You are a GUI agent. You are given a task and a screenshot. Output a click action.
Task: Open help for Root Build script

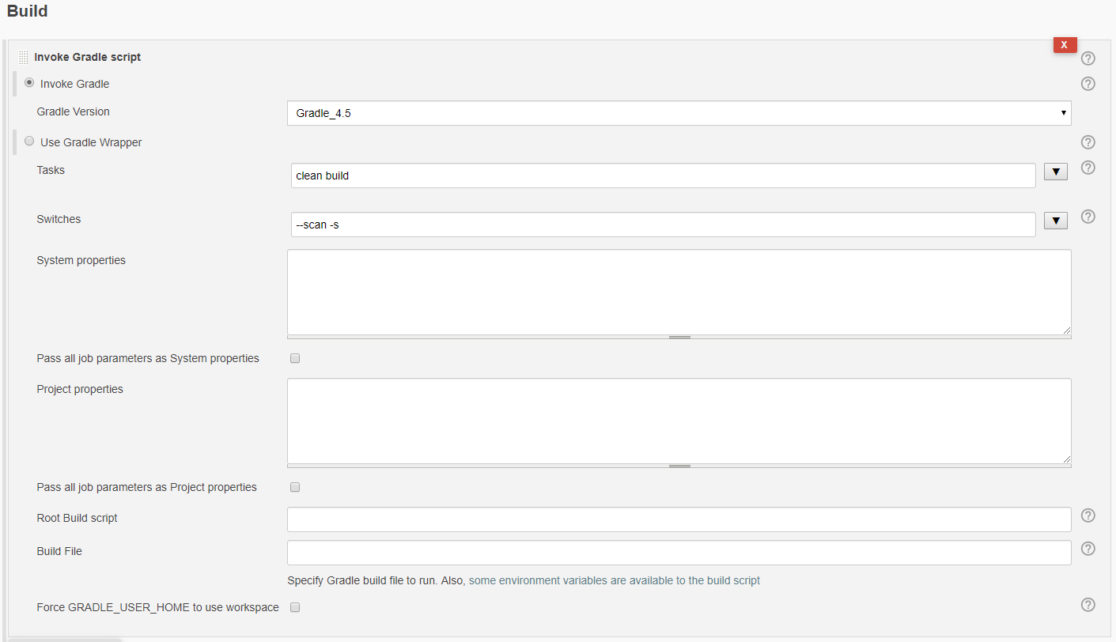coord(1088,515)
